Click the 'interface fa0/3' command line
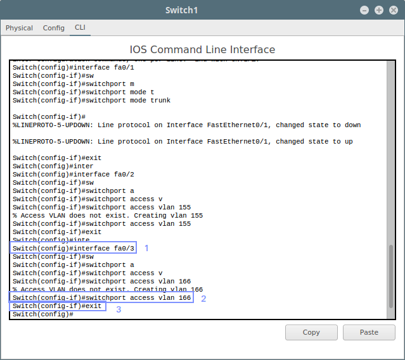The image size is (405, 360). point(74,249)
